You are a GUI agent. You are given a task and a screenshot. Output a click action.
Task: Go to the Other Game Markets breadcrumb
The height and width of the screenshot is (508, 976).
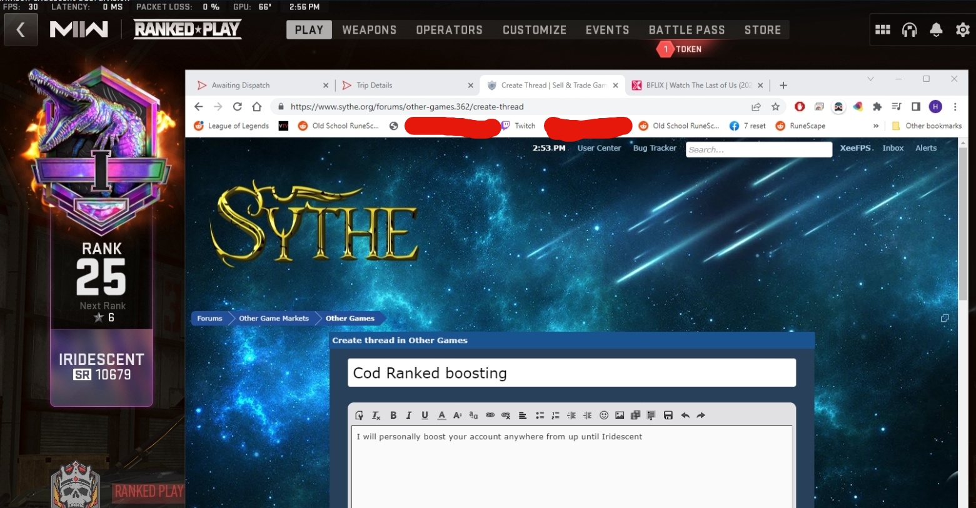274,319
